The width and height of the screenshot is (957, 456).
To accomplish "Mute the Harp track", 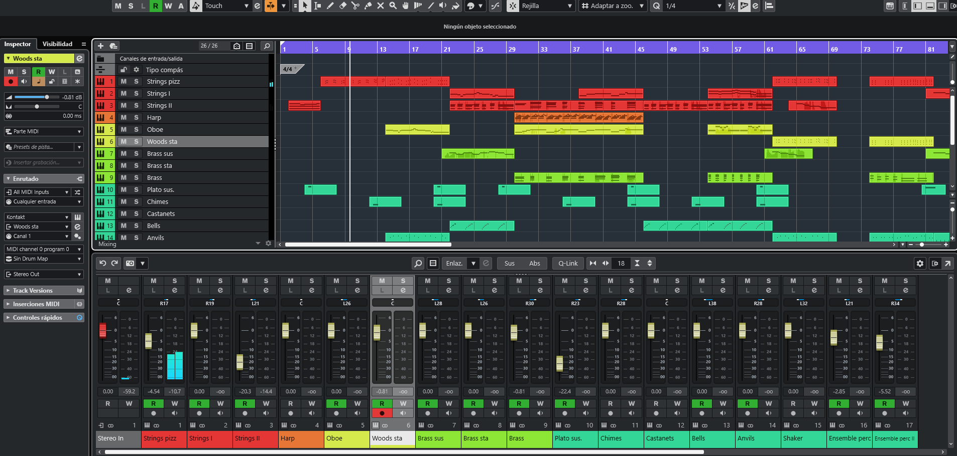I will [124, 117].
